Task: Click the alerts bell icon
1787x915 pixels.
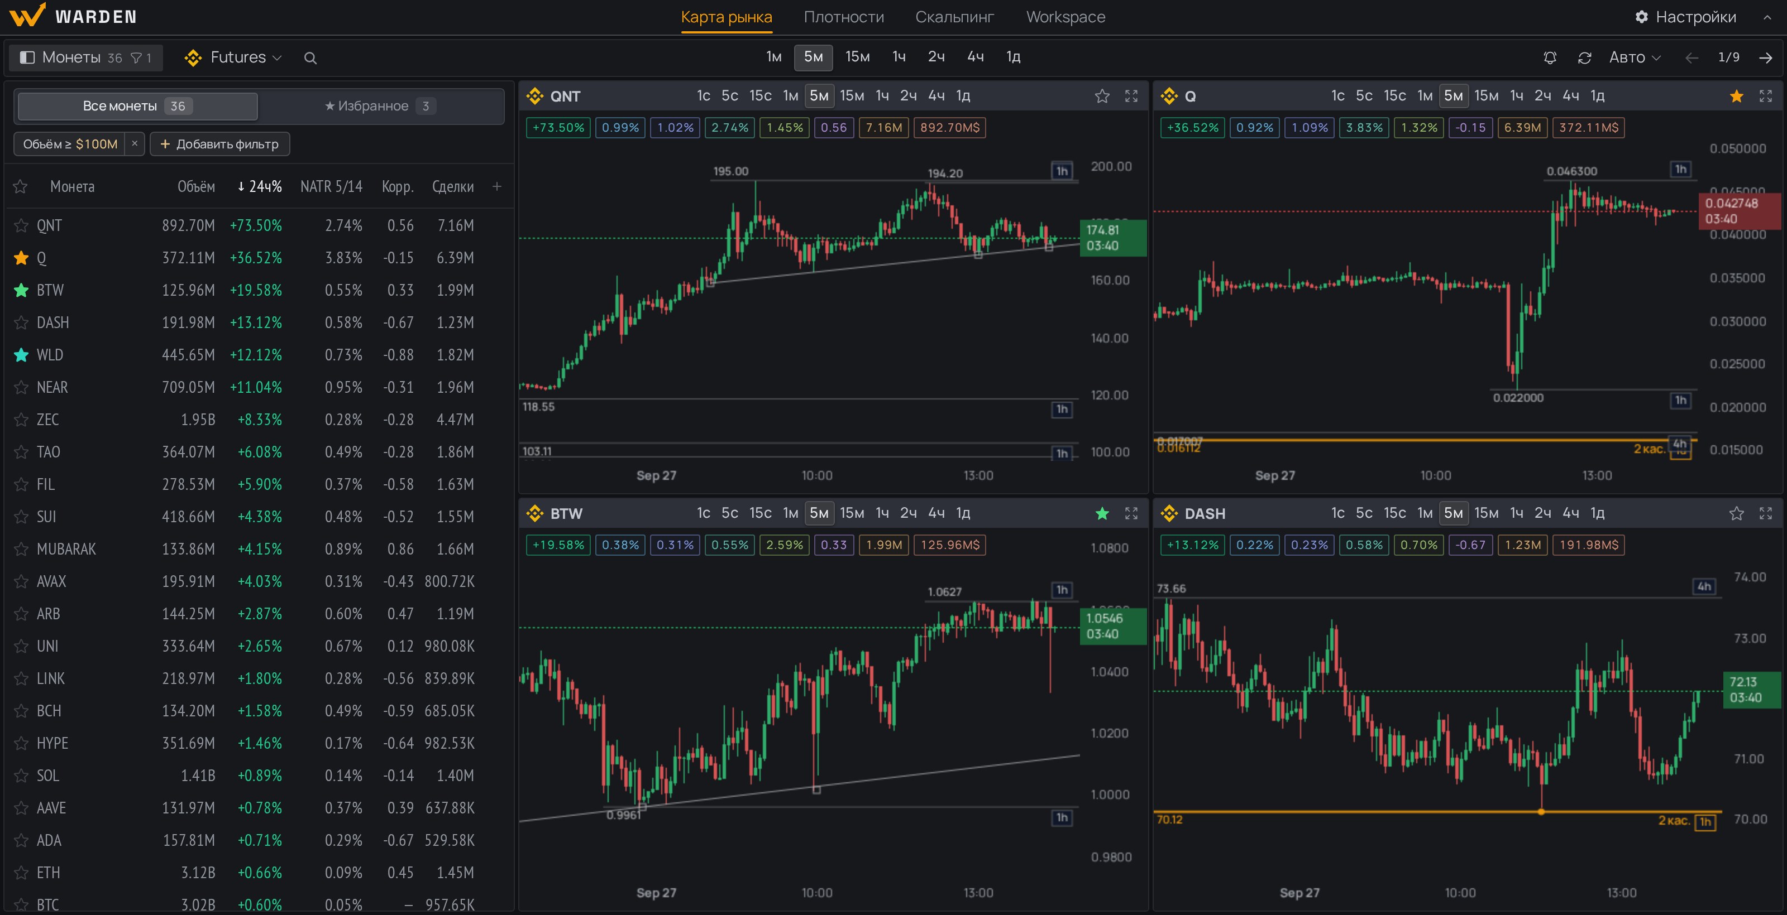Action: pyautogui.click(x=1550, y=57)
